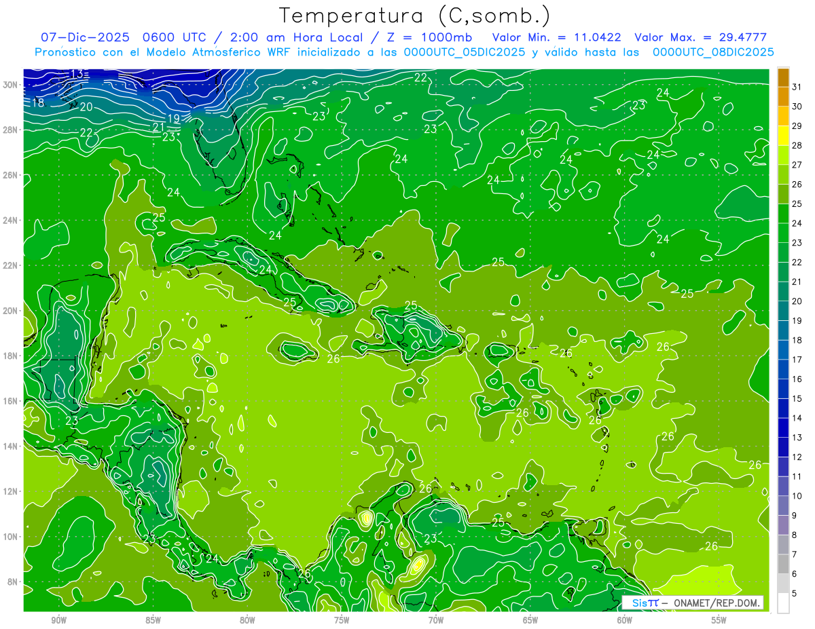
Task: Click the '70W' longitude axis label
Action: point(436,620)
